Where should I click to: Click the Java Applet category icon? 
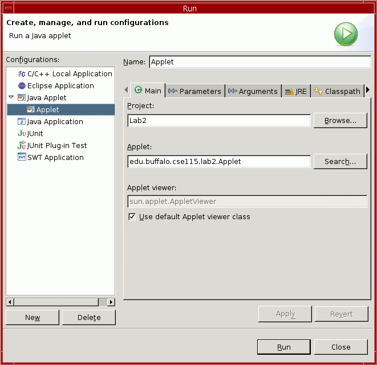click(x=22, y=98)
